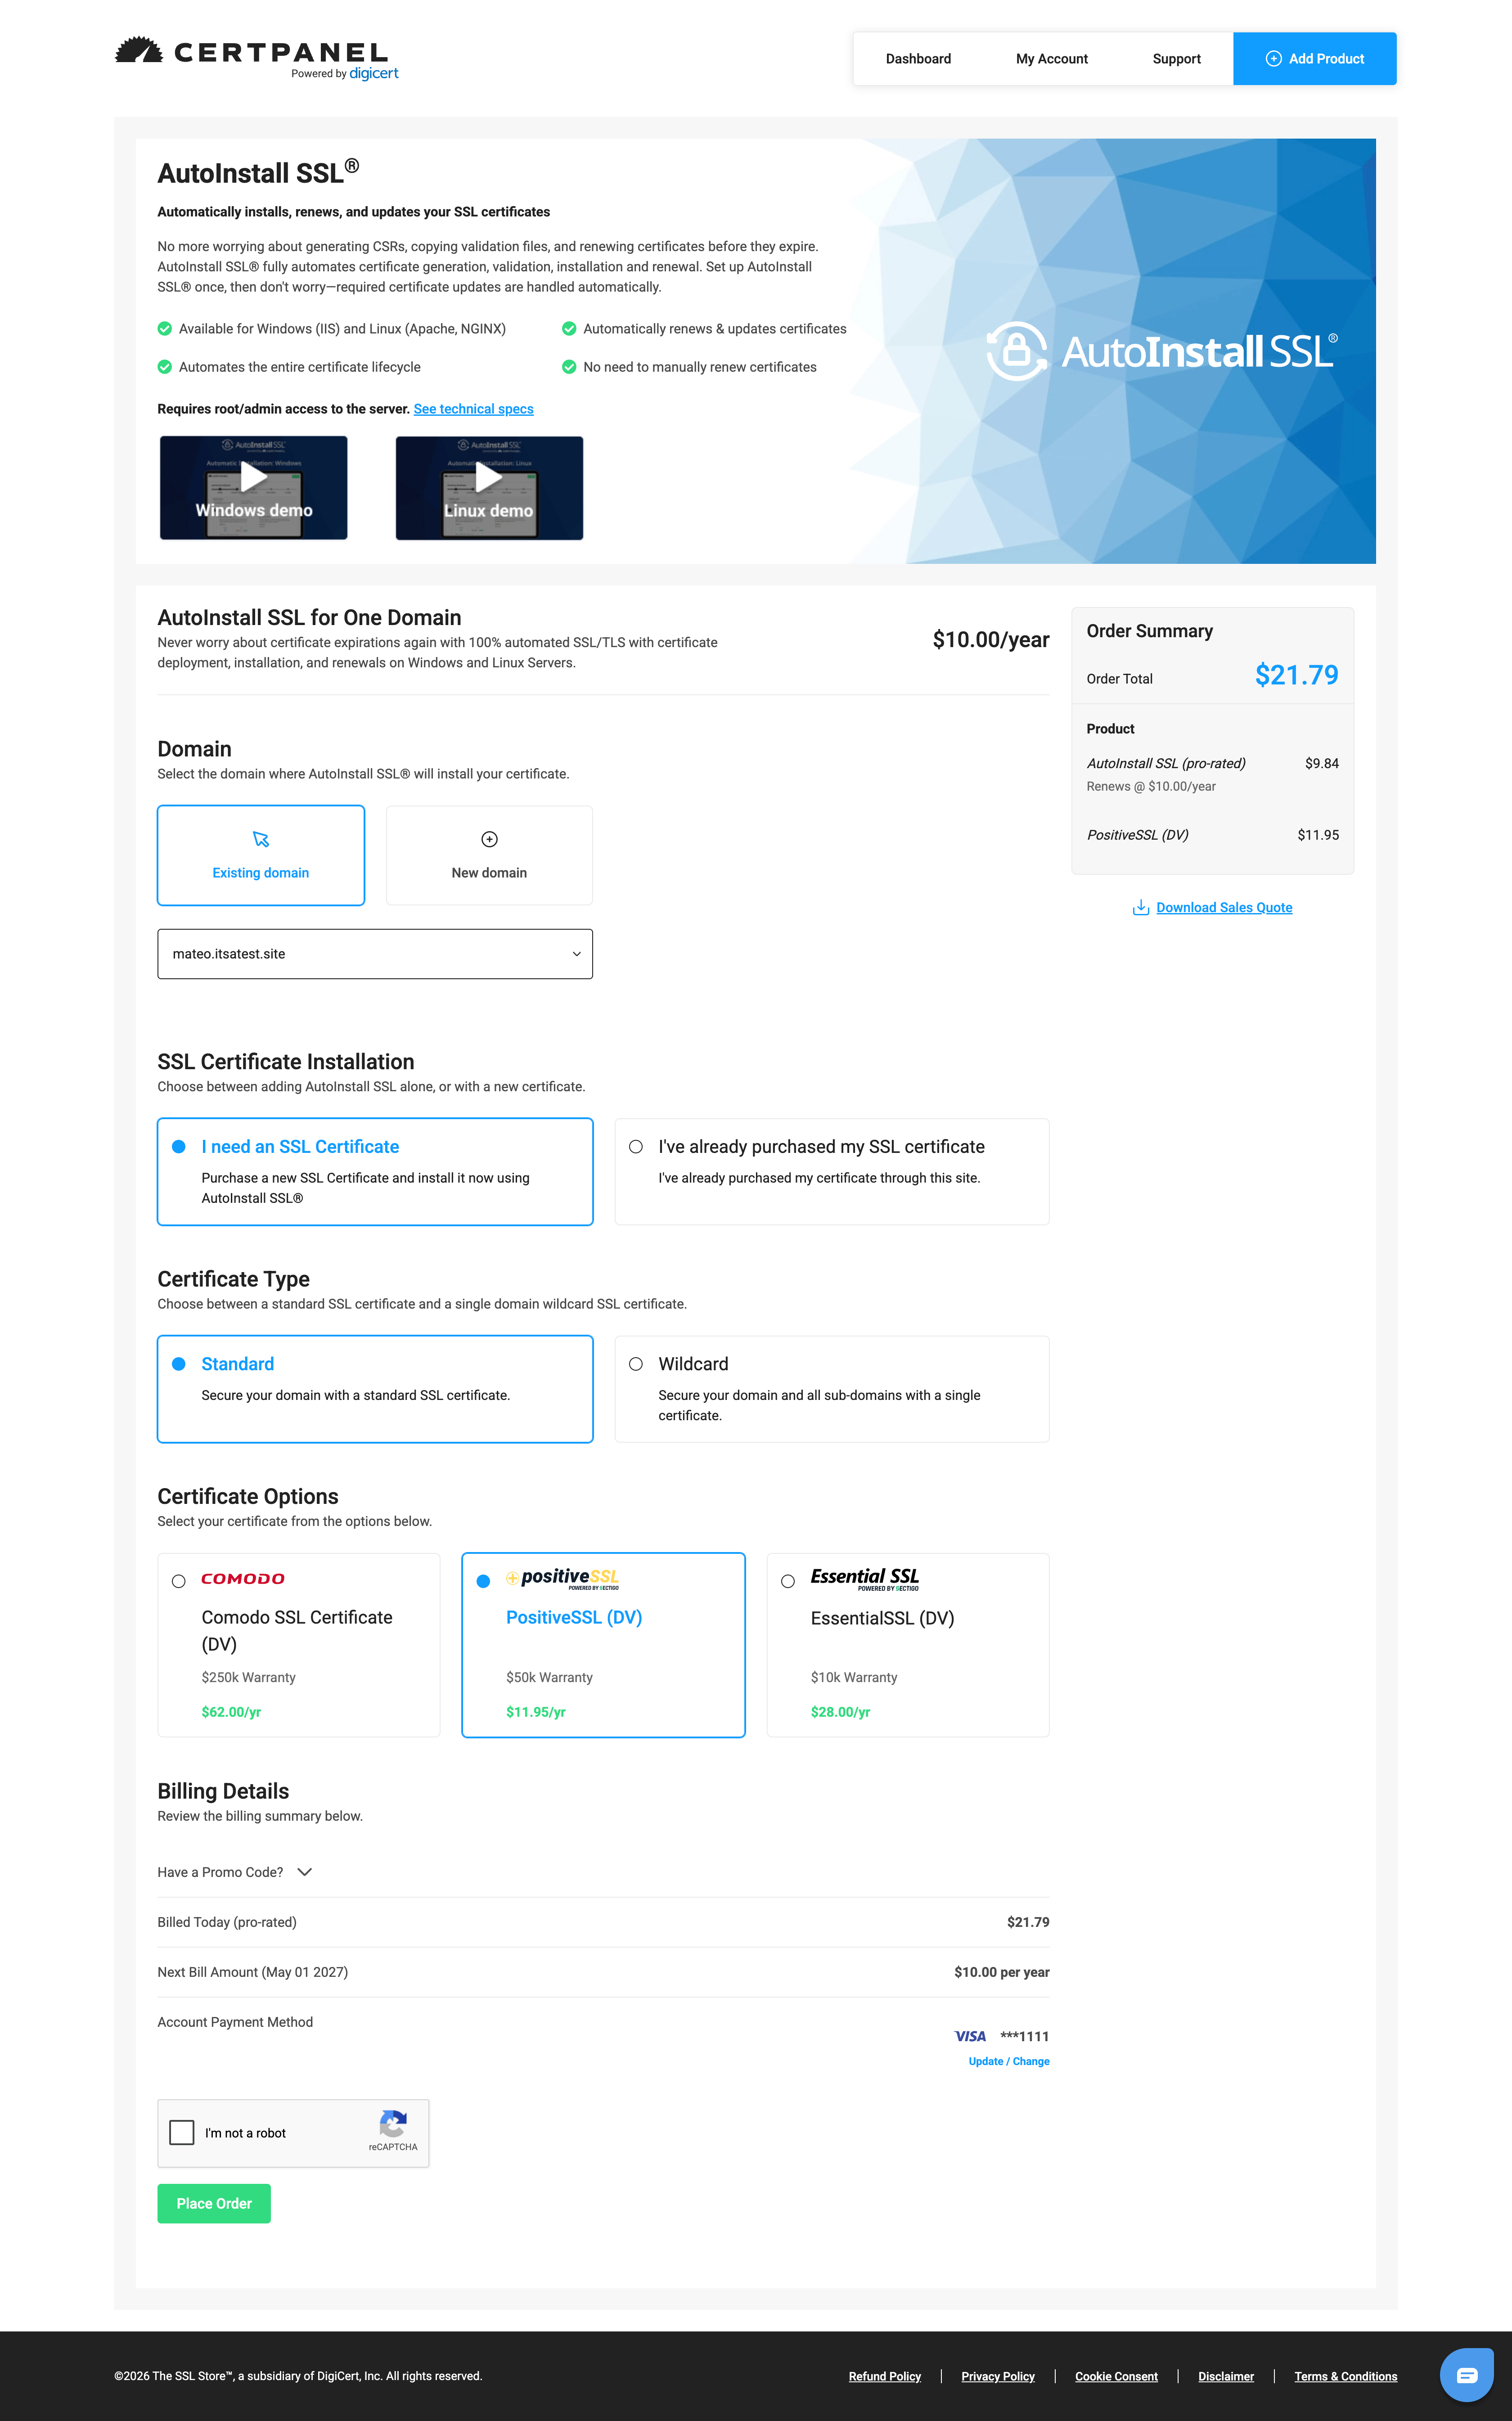Open the Disclaimer footer link

tap(1226, 2376)
